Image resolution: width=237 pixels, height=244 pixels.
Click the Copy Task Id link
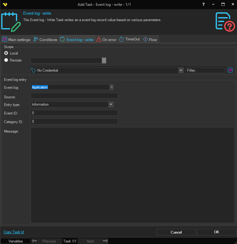pos(14,232)
